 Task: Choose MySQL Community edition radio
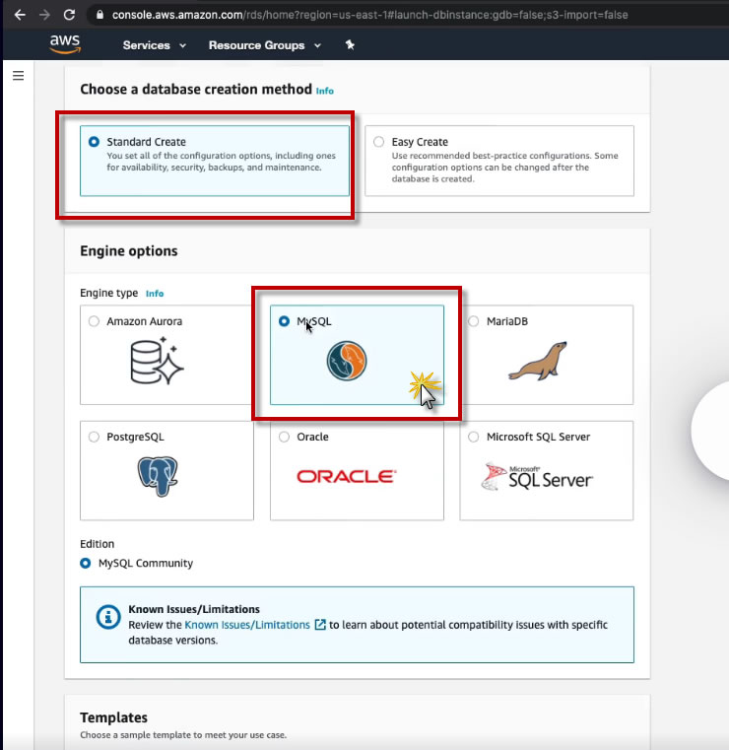pyautogui.click(x=85, y=563)
